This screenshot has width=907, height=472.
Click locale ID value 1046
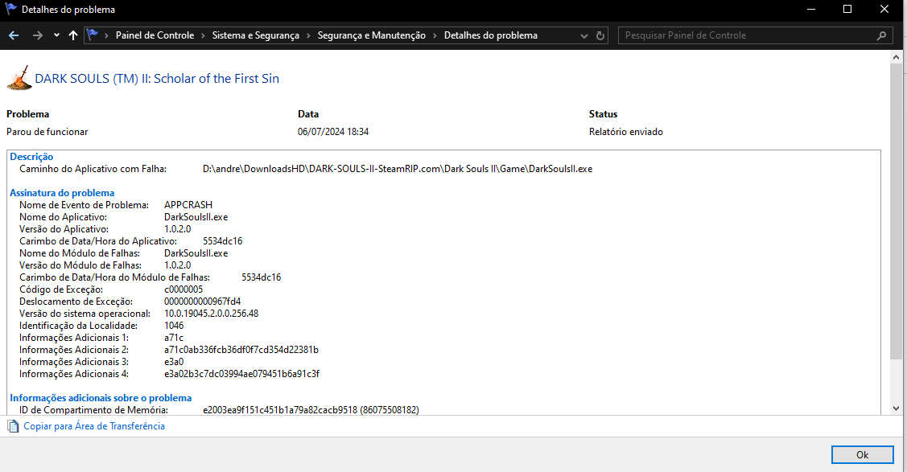coord(174,326)
